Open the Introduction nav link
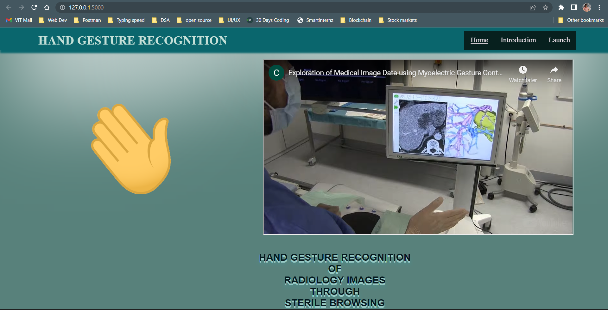Viewport: 608px width, 310px height. click(x=518, y=40)
